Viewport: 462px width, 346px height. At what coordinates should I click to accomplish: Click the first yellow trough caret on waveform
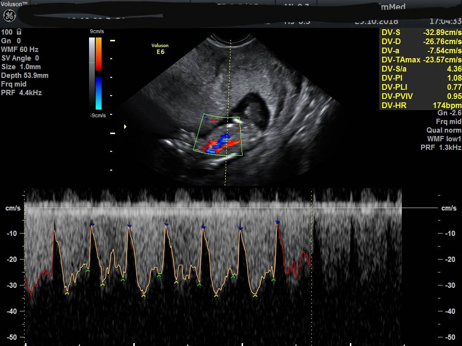(67, 293)
